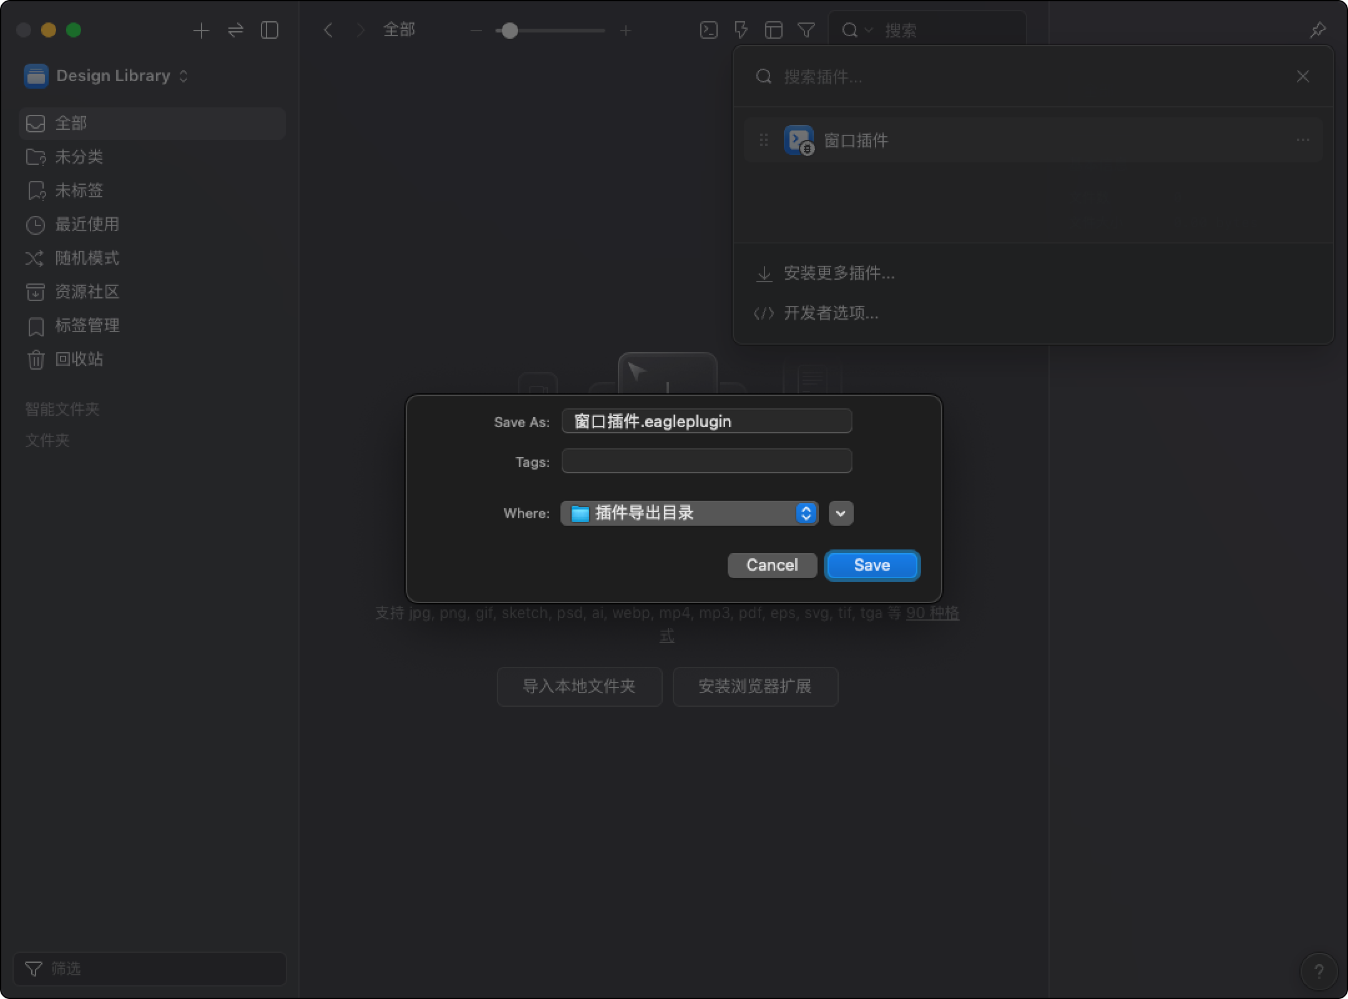Toggle the sidebar panel icon
1348x999 pixels.
pos(270,30)
